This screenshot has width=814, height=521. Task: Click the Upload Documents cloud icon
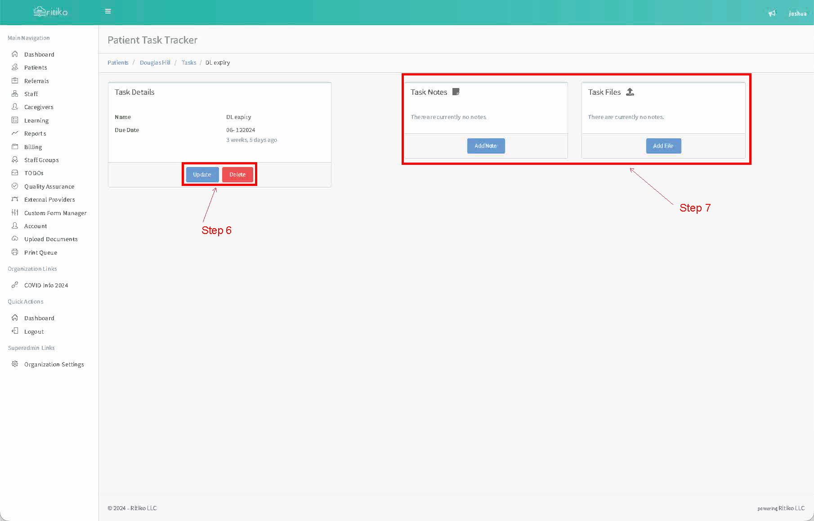pos(15,238)
